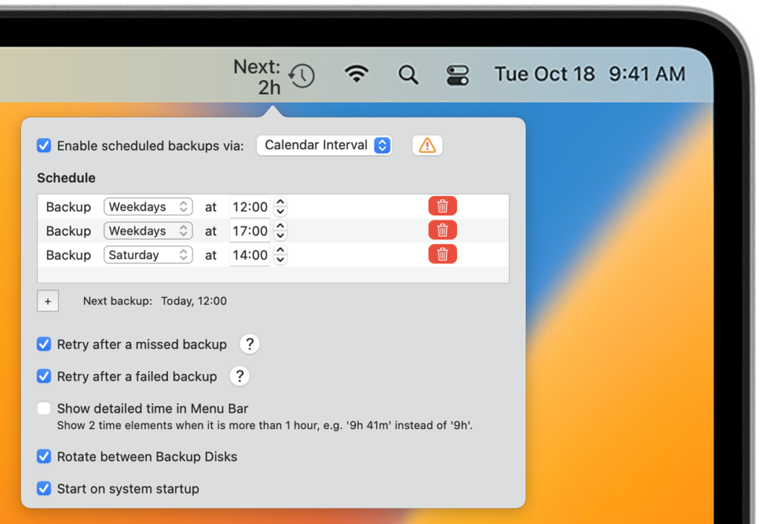Toggle Enable scheduled backups checkbox
The width and height of the screenshot is (761, 524).
point(44,145)
